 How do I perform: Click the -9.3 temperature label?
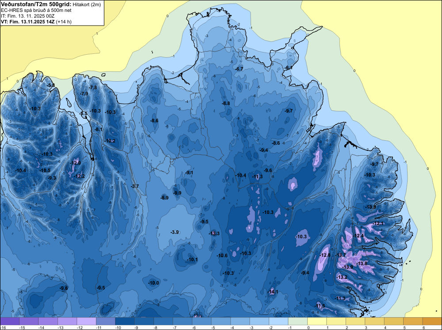[52, 178]
